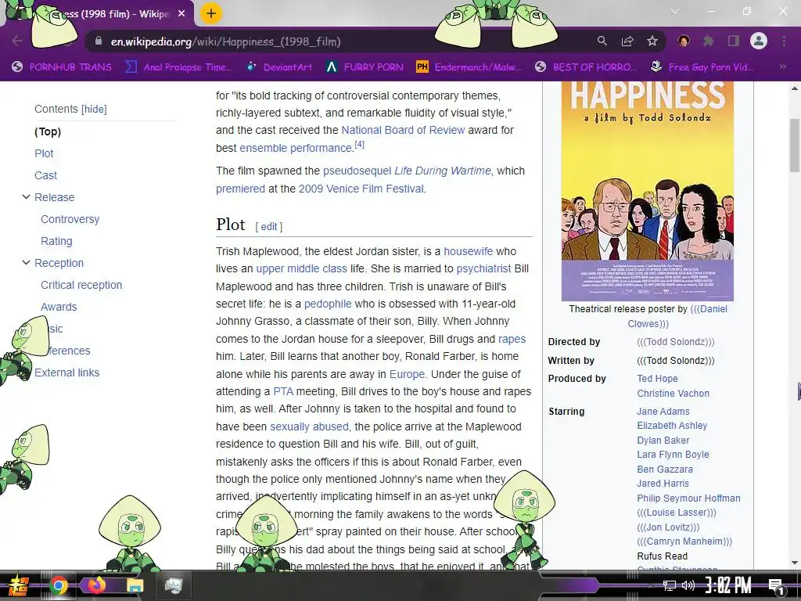Open the Windows Start button
Viewport: 801px width, 601px height.
point(17,585)
